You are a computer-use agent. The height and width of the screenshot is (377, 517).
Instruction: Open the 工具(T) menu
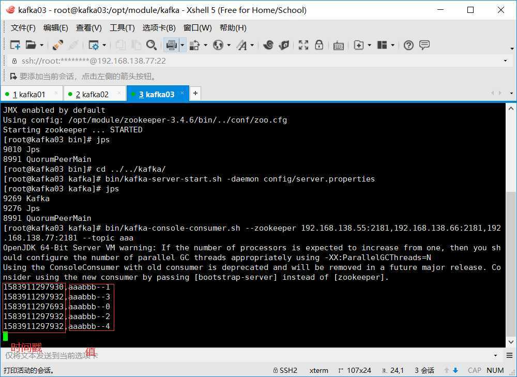pyautogui.click(x=122, y=28)
